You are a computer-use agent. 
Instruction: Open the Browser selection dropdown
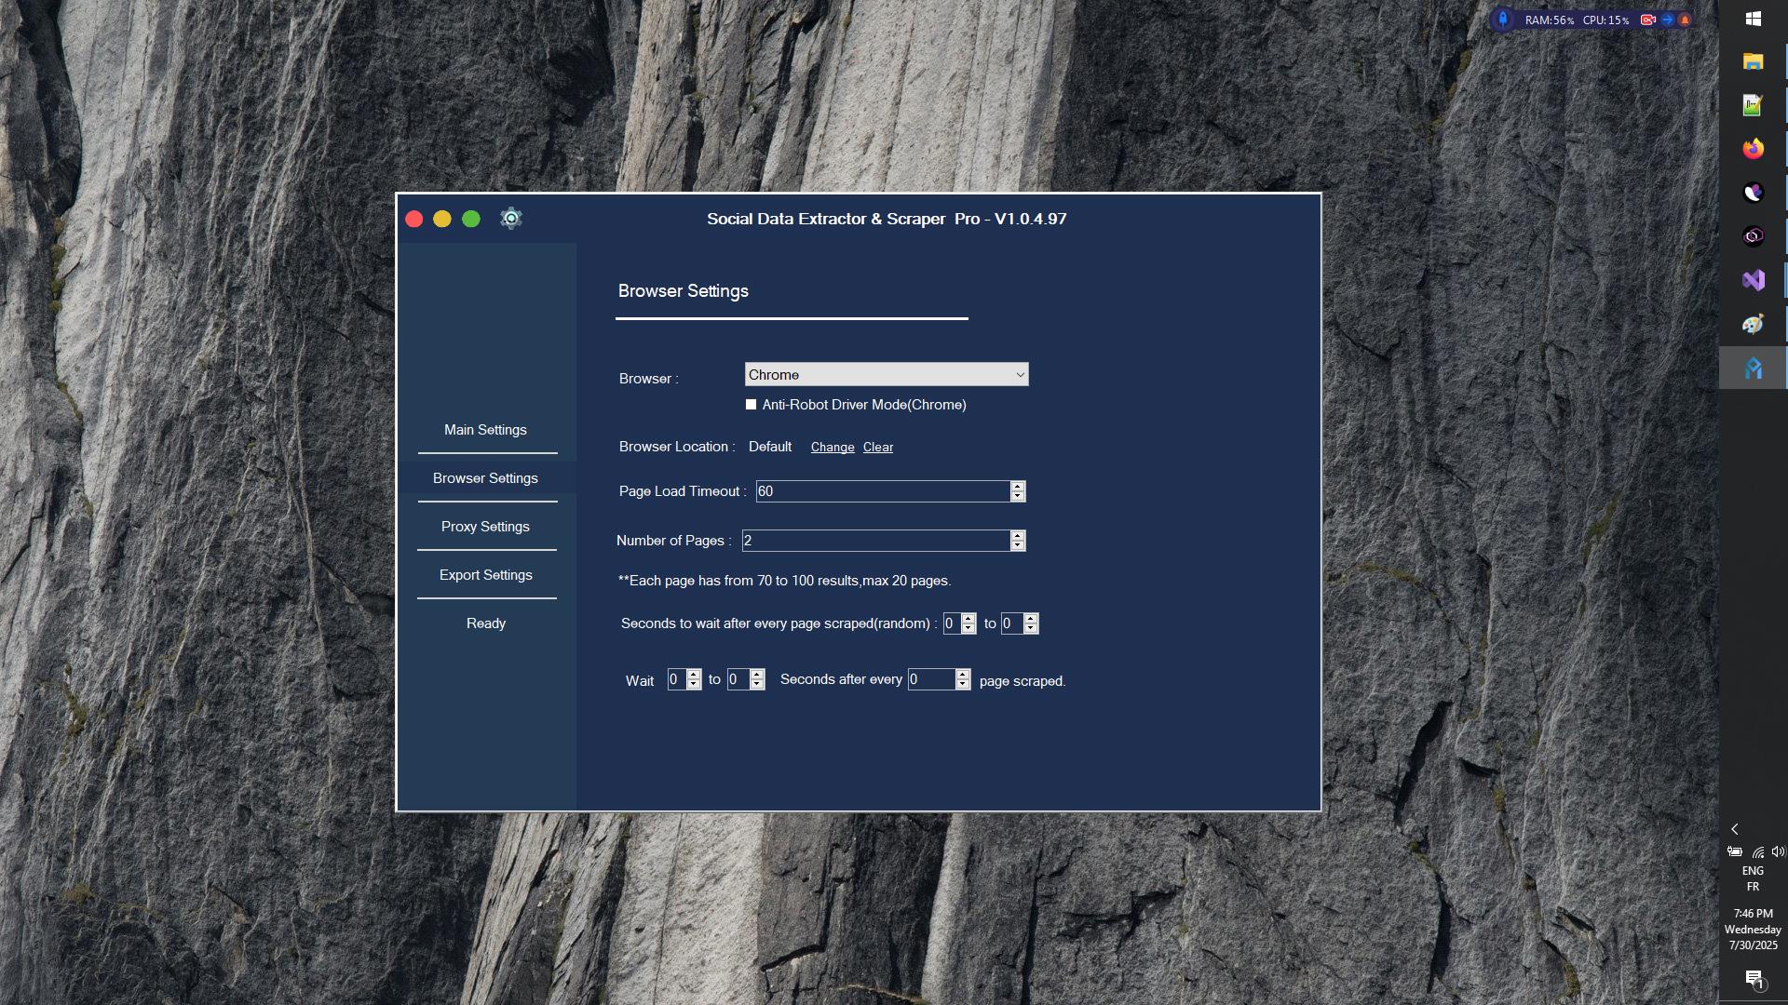(x=1018, y=374)
